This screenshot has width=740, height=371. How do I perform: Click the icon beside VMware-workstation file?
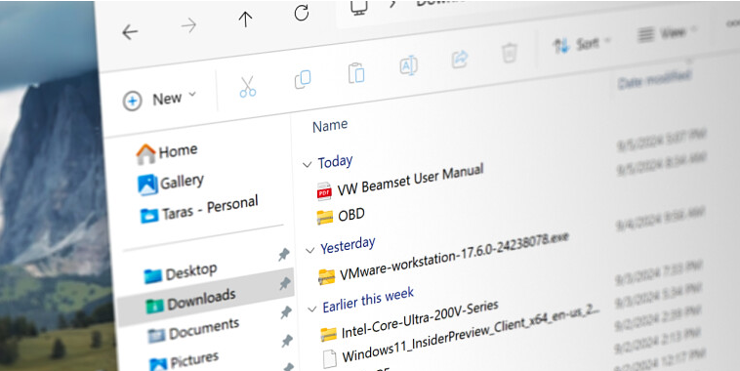point(327,276)
